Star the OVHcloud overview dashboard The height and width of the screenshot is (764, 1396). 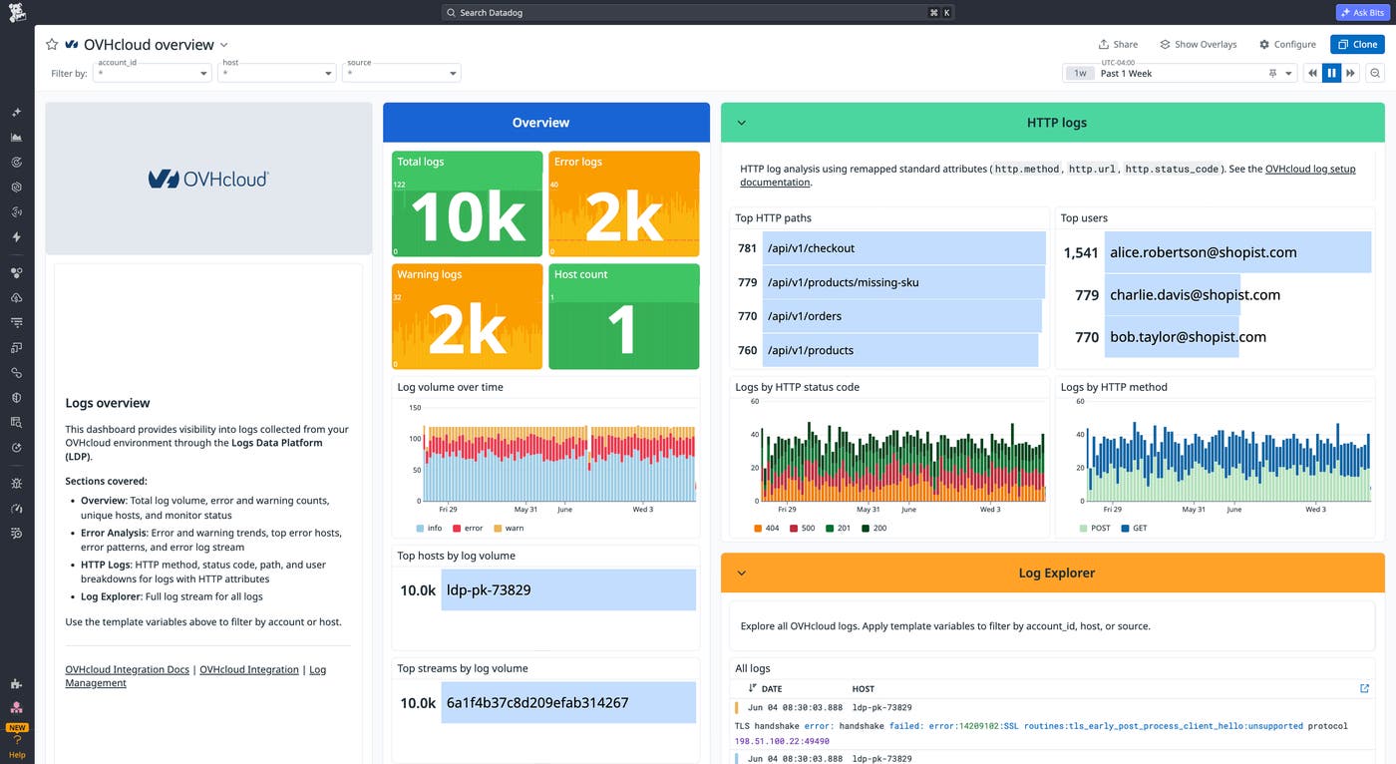[x=52, y=45]
